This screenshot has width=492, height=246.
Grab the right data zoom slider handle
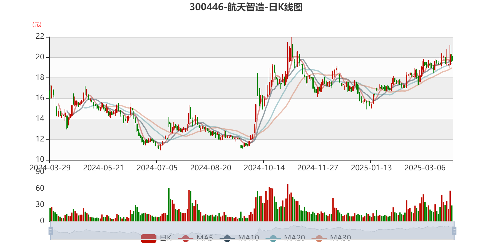[x=454, y=231]
